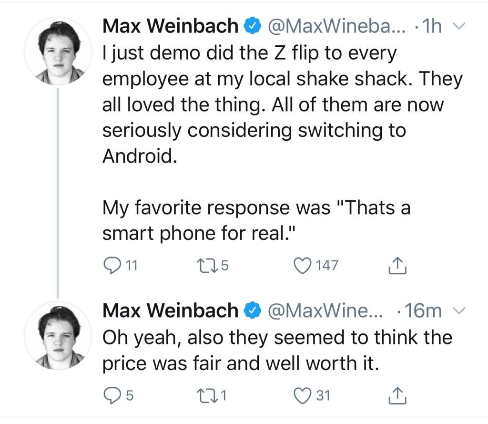Open Max Weinbach profile from second tweet name
Viewport: 488px width, 424px height.
coord(170,311)
